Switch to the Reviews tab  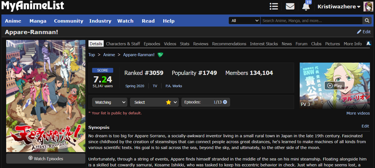(201, 44)
